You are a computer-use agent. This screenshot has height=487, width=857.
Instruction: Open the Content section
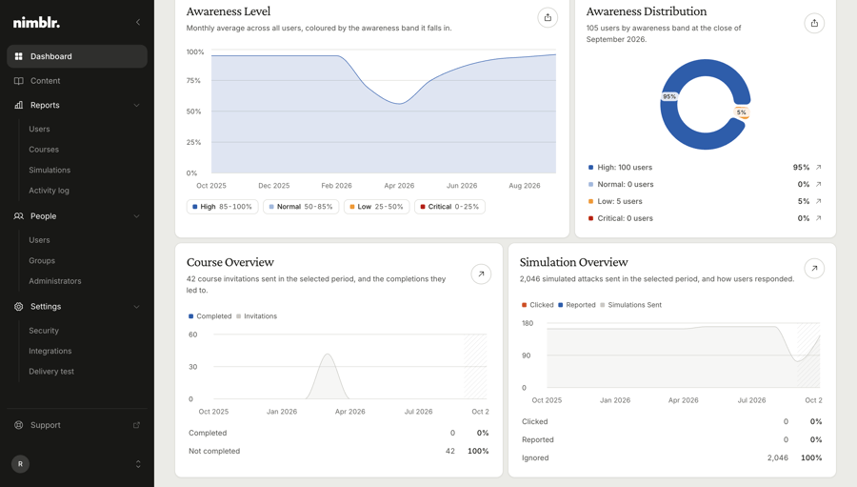(x=77, y=81)
